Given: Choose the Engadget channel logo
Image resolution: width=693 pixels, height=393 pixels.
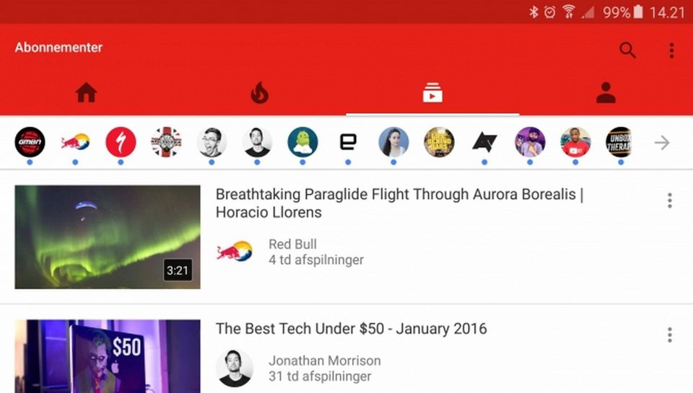Looking at the screenshot, I should pos(348,142).
